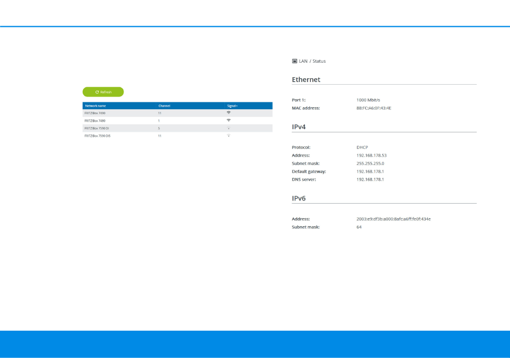Click the IPv4 address 192.168.178.53
Screen dimensions: 510x358
click(371, 155)
